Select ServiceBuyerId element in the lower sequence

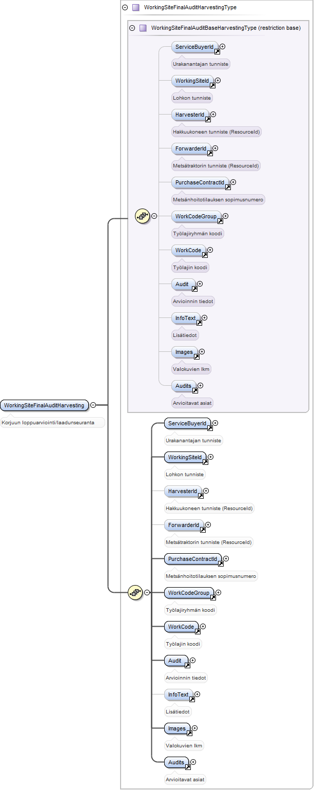pyautogui.click(x=187, y=423)
